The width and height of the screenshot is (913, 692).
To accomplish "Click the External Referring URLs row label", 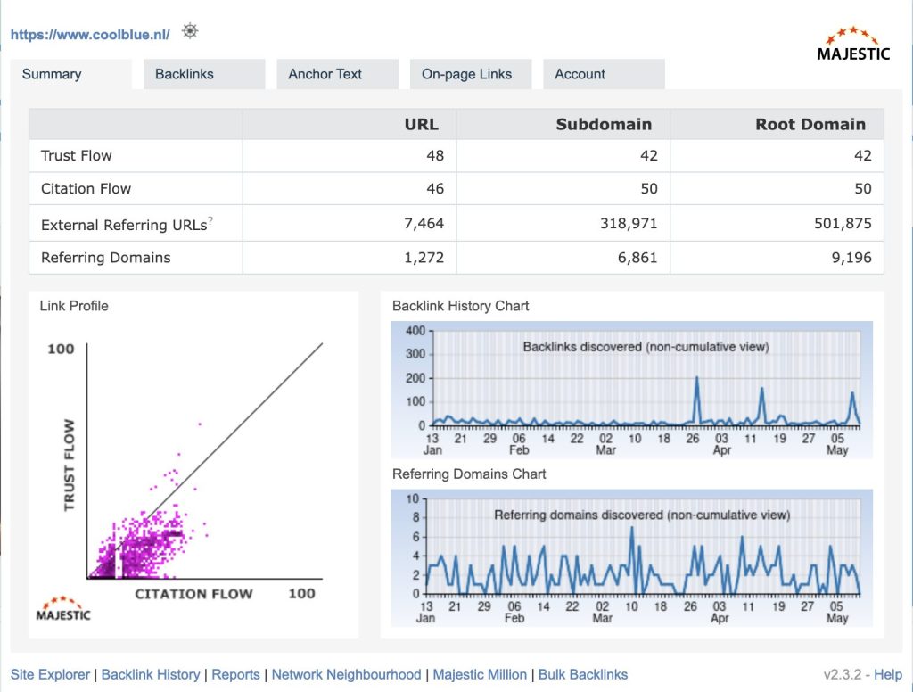I will [x=124, y=225].
